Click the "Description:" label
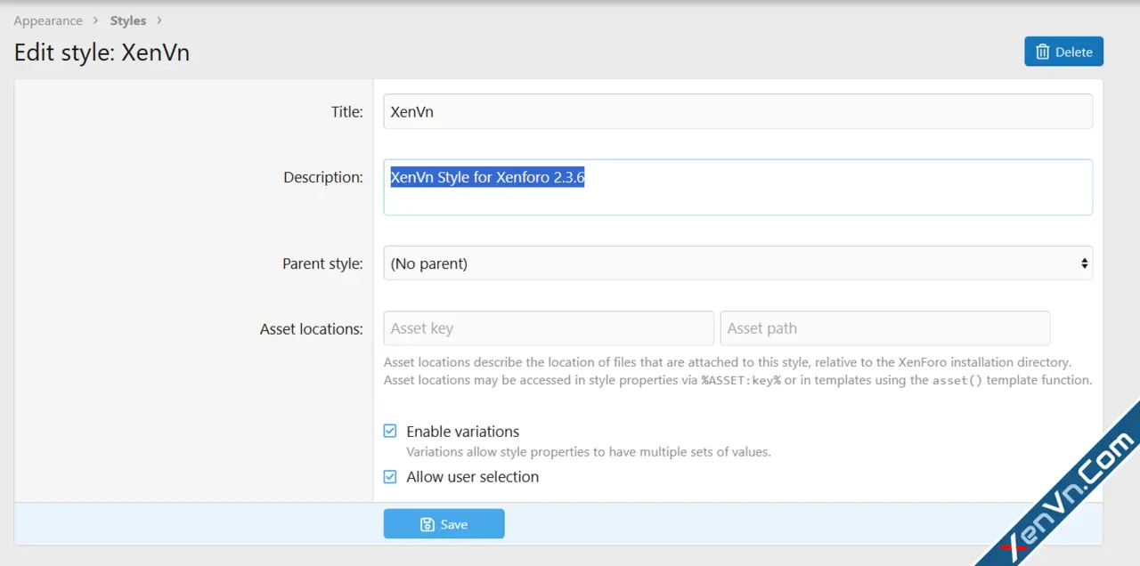The width and height of the screenshot is (1140, 566). pyautogui.click(x=323, y=177)
